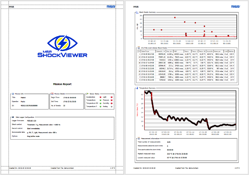Click the 1025.2 mbar pressure cell
Image resolution: width=249 pixels, height=175 pixels.
point(219,63)
